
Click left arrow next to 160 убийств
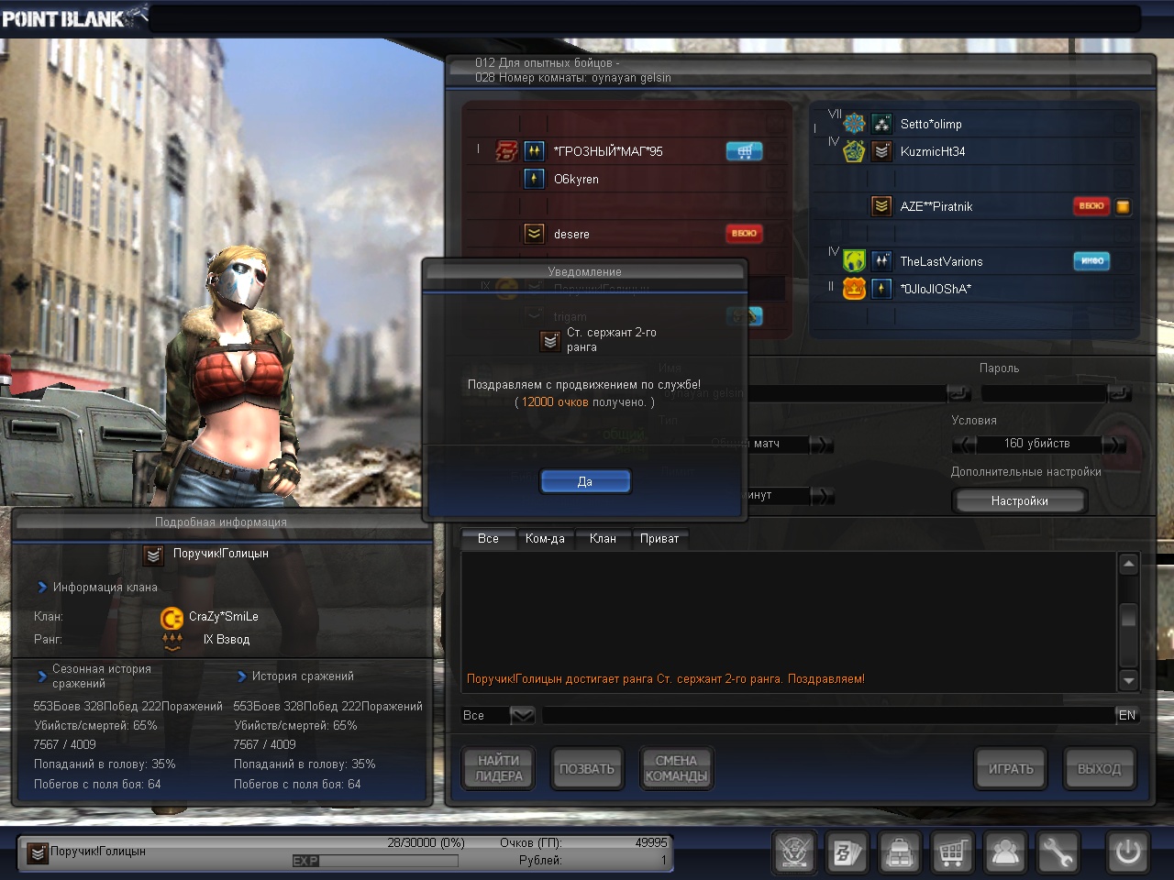coord(964,445)
